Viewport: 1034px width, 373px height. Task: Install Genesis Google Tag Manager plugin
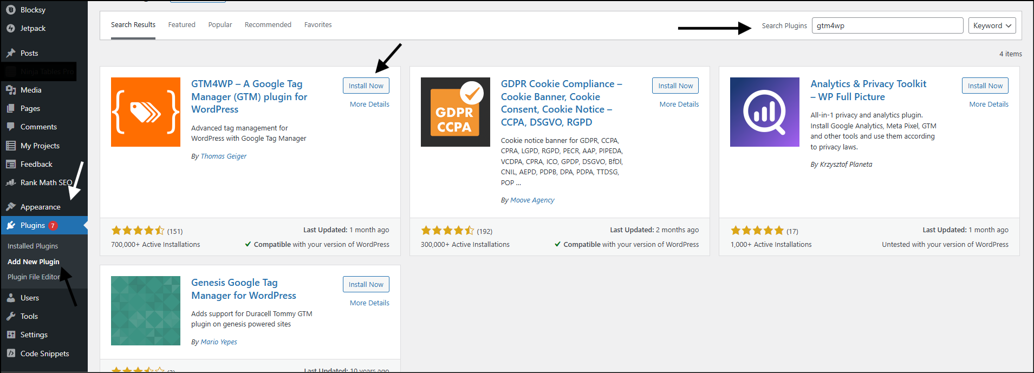[x=366, y=284]
